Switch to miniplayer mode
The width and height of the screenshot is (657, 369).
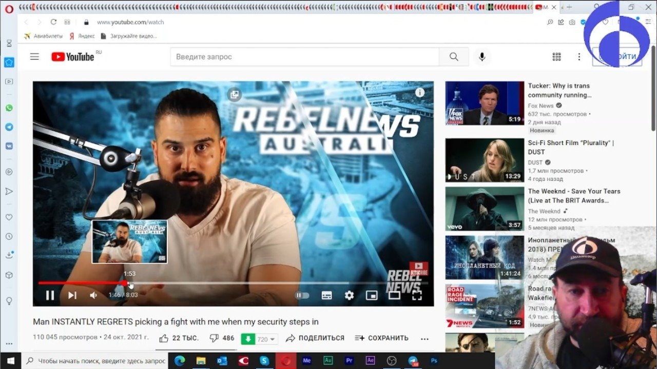(371, 295)
